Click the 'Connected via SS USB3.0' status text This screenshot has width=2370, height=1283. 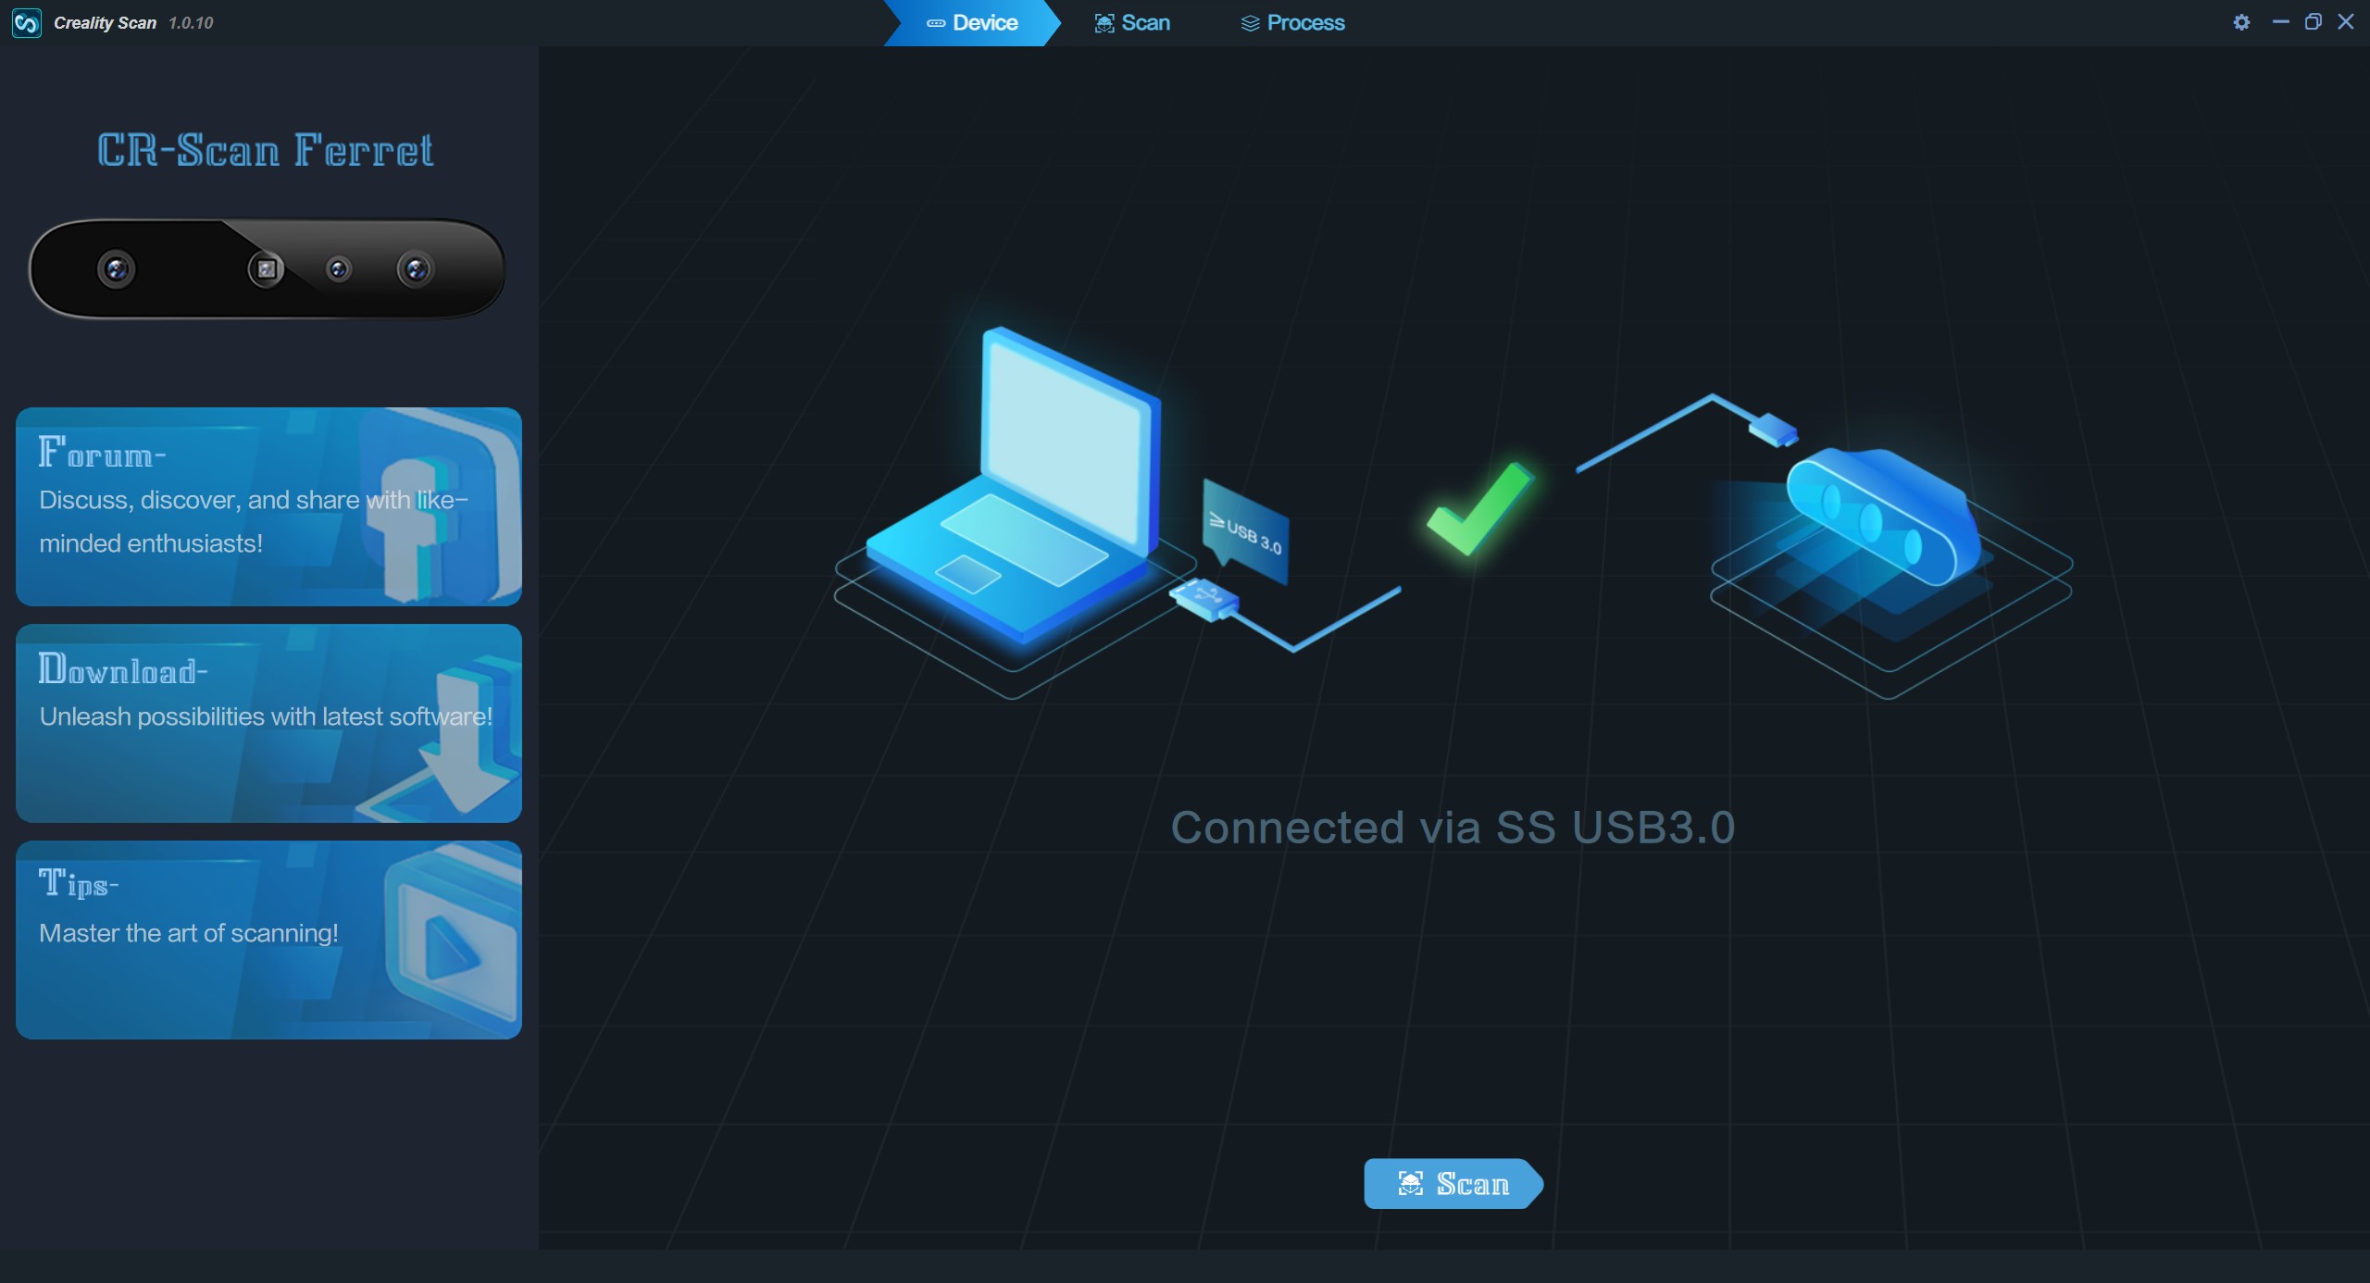pos(1453,828)
